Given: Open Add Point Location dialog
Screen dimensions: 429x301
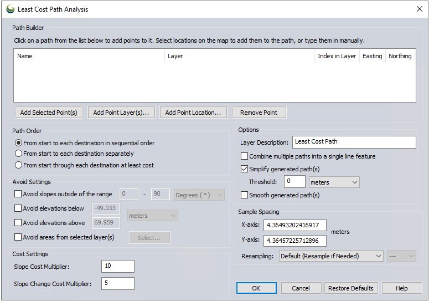Looking at the screenshot, I should [x=193, y=113].
